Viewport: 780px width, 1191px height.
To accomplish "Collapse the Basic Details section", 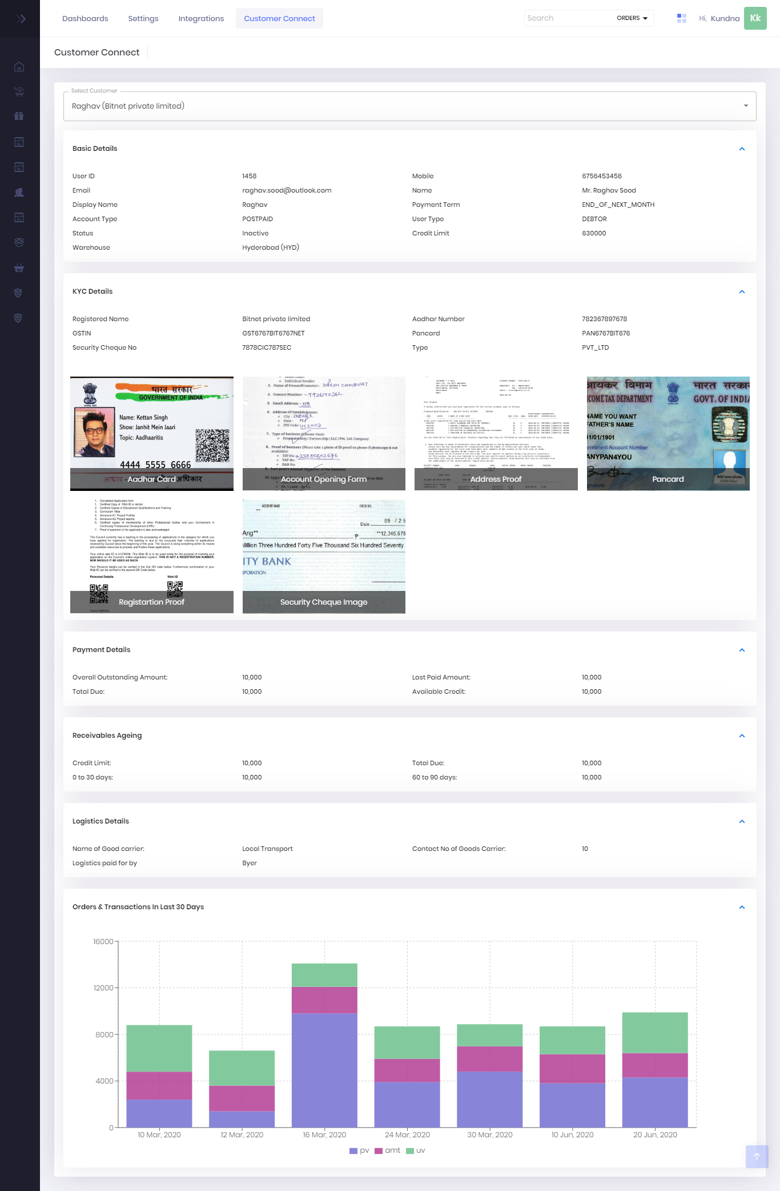I will pos(742,149).
